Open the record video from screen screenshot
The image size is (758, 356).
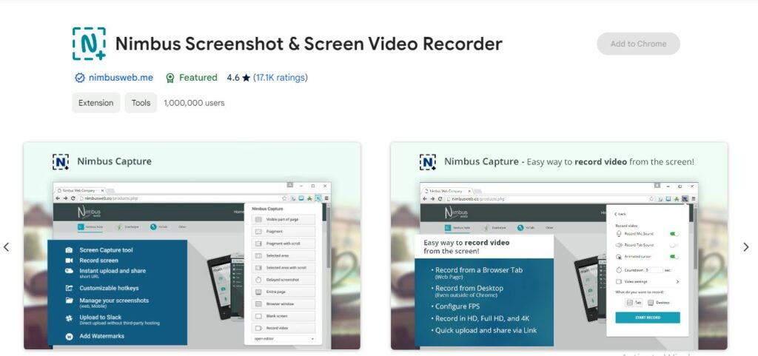pyautogui.click(x=559, y=246)
